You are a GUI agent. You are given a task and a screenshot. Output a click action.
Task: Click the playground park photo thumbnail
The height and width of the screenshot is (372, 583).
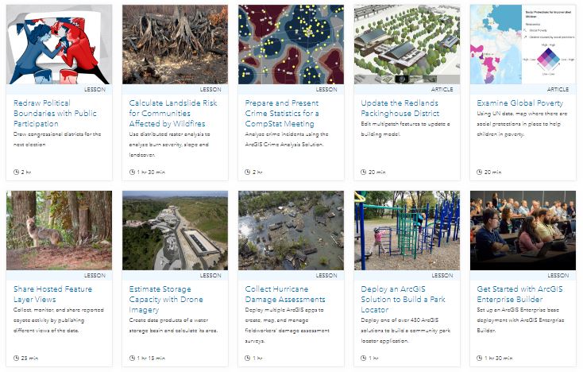click(407, 231)
